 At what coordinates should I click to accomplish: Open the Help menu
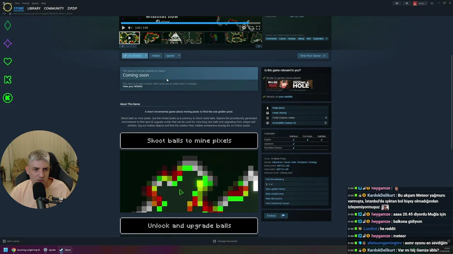point(44,3)
